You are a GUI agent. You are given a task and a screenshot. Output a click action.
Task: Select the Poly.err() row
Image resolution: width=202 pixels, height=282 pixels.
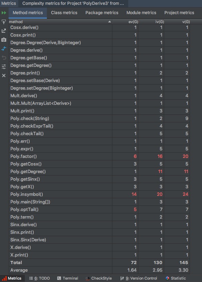tap(99, 141)
